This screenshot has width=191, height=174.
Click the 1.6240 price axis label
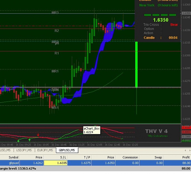[x=186, y=106]
